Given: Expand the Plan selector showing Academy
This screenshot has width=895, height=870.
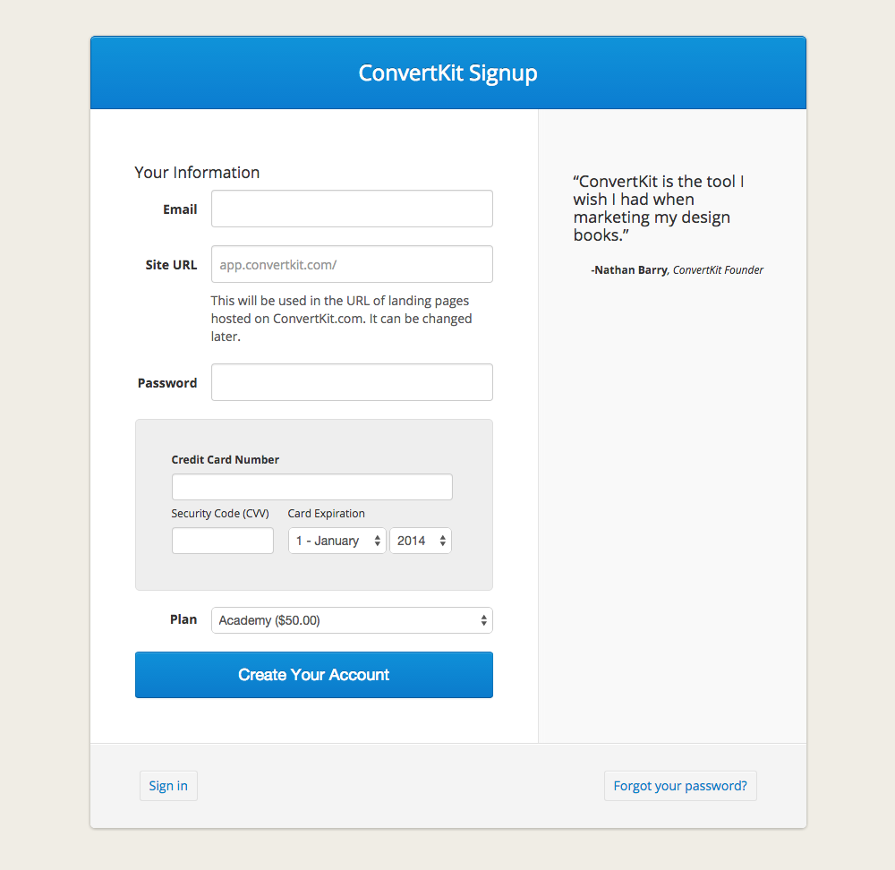Looking at the screenshot, I should pos(352,620).
